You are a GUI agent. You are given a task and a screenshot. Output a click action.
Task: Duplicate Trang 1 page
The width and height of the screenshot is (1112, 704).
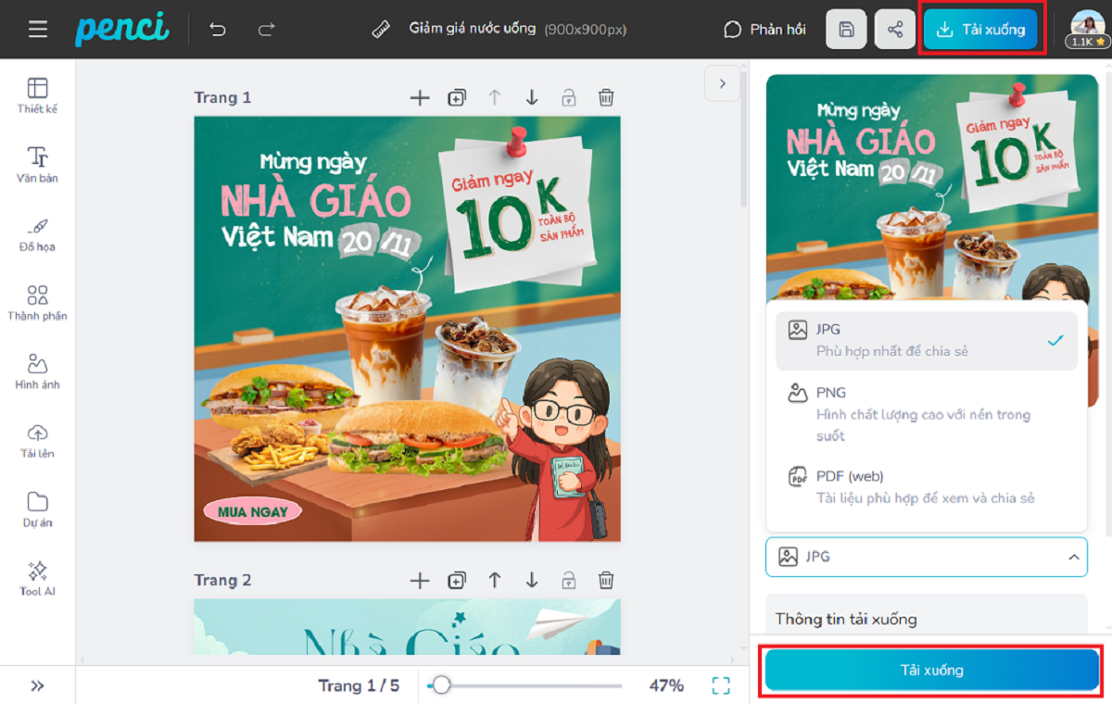pos(457,97)
